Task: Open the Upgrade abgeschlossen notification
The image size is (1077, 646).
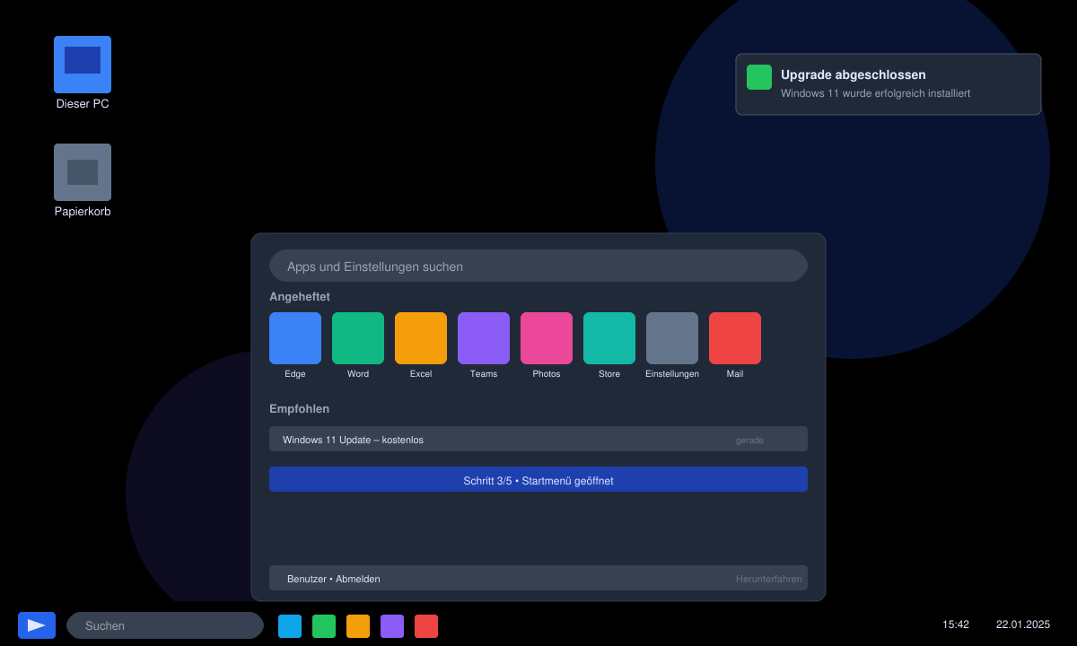Action: (x=889, y=84)
